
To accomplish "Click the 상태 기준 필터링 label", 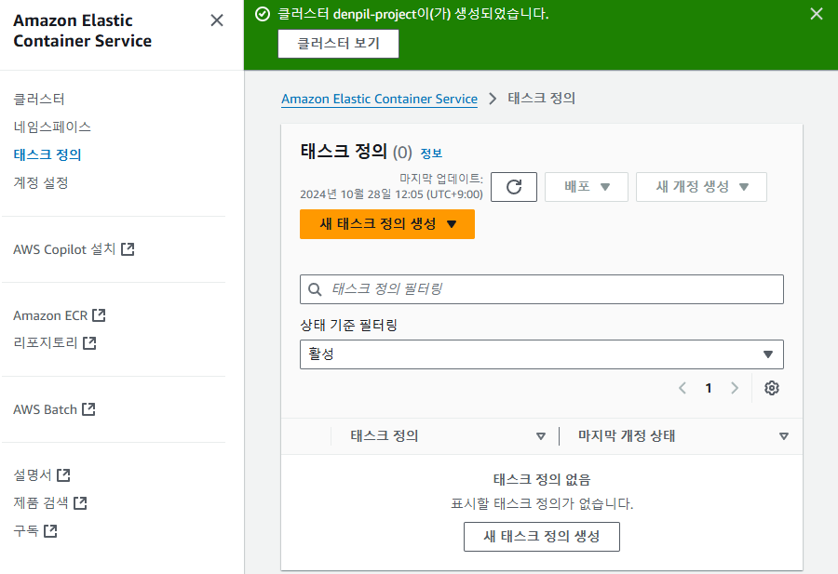I will [348, 326].
